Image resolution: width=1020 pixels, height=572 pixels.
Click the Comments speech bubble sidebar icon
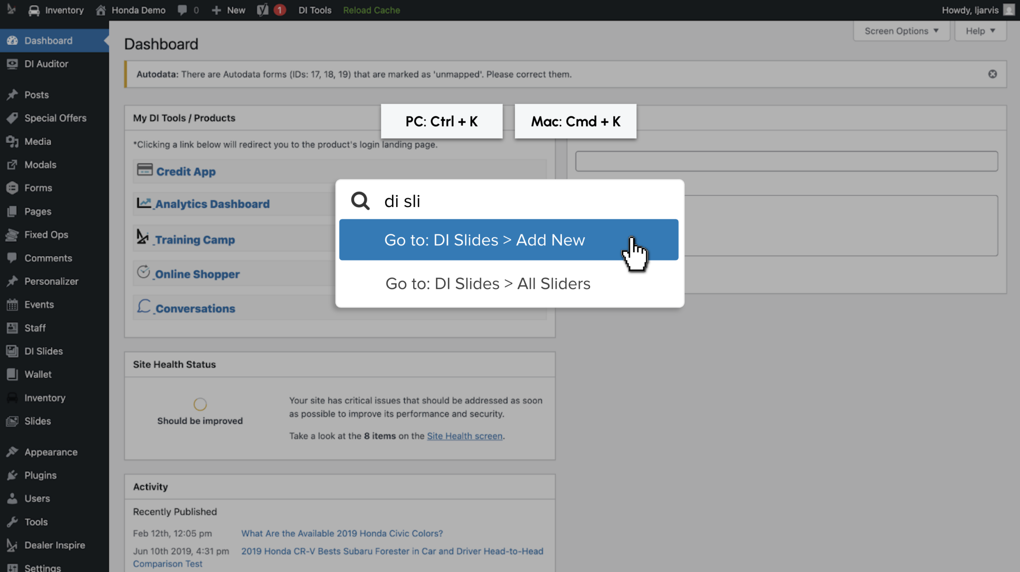[x=12, y=258]
